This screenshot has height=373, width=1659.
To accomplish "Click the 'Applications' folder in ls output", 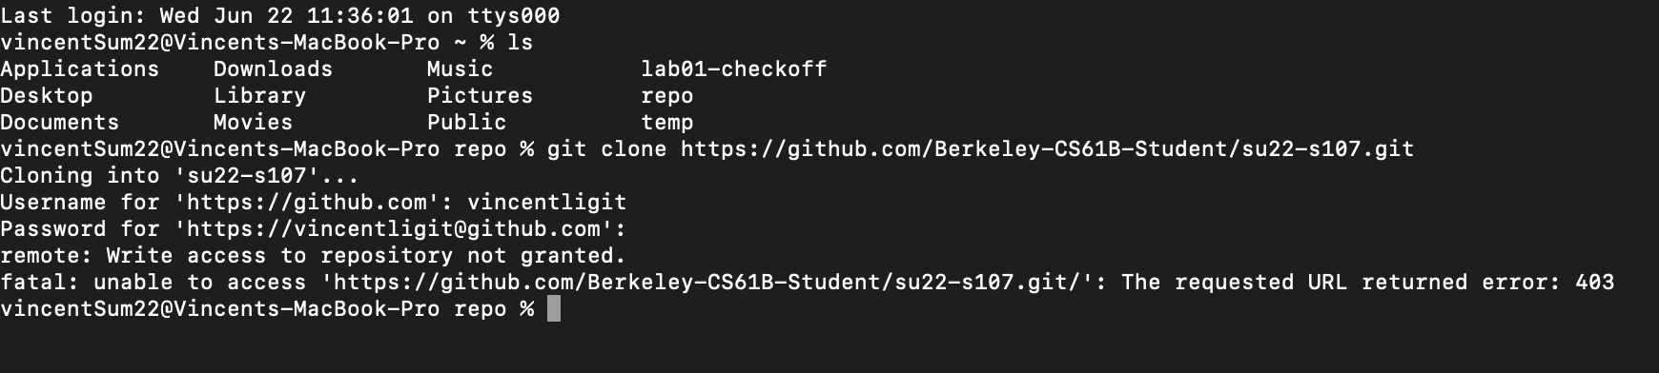I will pyautogui.click(x=80, y=69).
